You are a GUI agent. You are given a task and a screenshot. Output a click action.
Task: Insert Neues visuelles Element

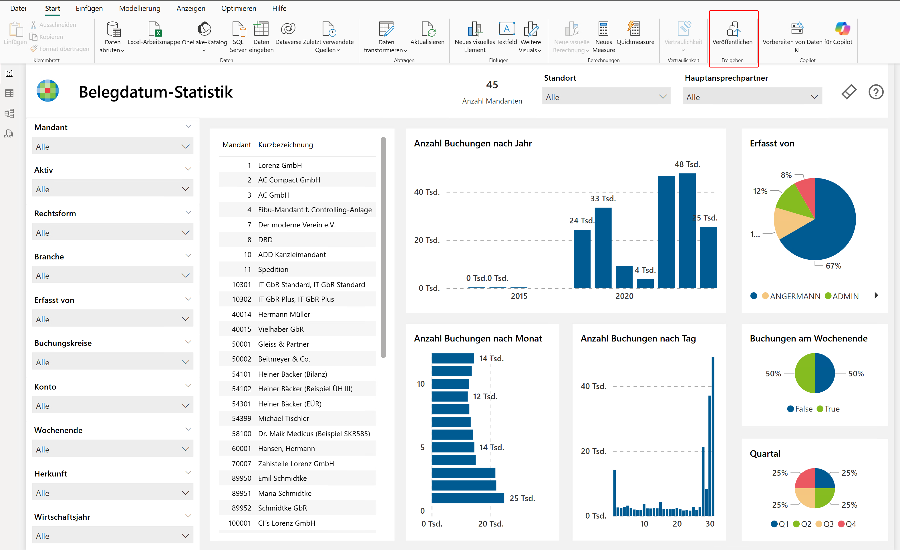(474, 37)
